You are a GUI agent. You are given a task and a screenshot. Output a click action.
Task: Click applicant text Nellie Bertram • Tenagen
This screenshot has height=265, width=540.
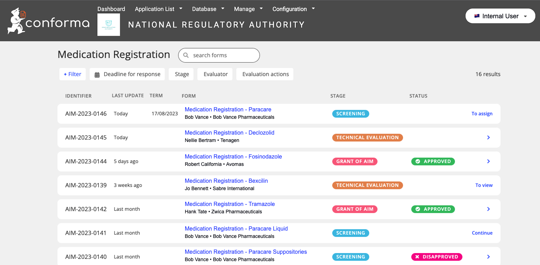click(x=212, y=140)
